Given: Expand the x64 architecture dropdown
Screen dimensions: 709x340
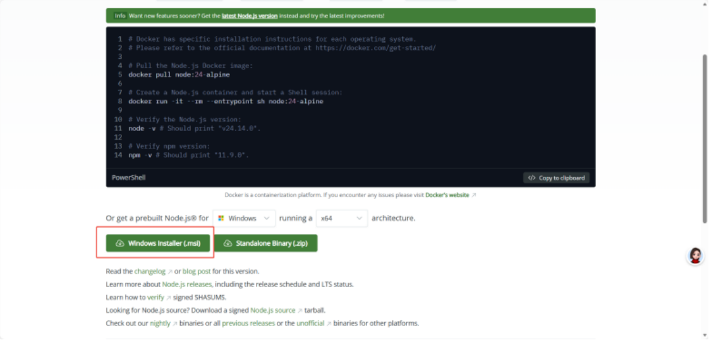Looking at the screenshot, I should 341,218.
